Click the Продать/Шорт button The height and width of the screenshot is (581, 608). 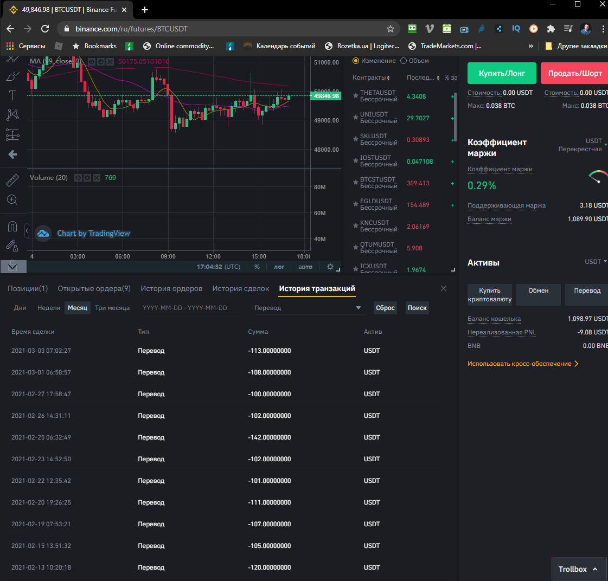574,73
